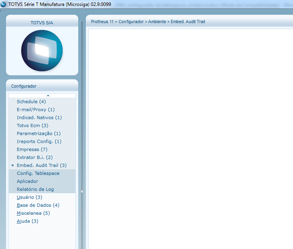This screenshot has width=293, height=249.
Task: Expand the Schedule (4) menu group
Action: [31, 102]
